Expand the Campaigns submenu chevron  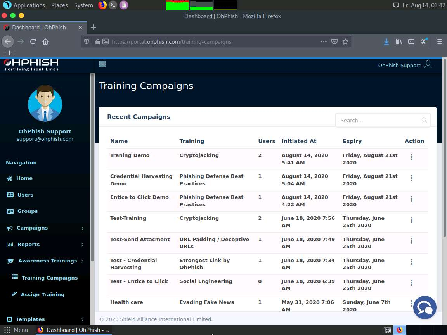coord(82,228)
